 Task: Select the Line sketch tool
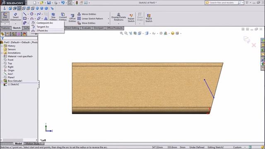(x=25, y=14)
